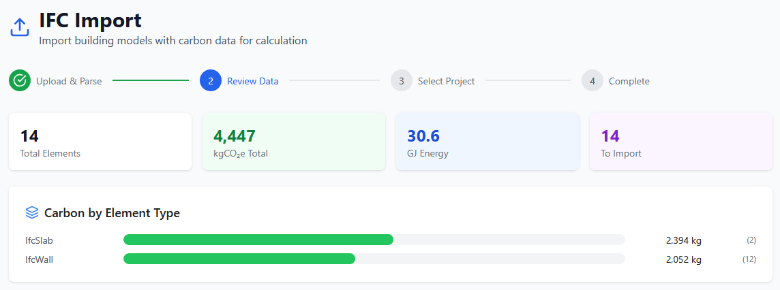The width and height of the screenshot is (780, 290).
Task: Click the IfcWall green progress bar
Action: coord(239,259)
